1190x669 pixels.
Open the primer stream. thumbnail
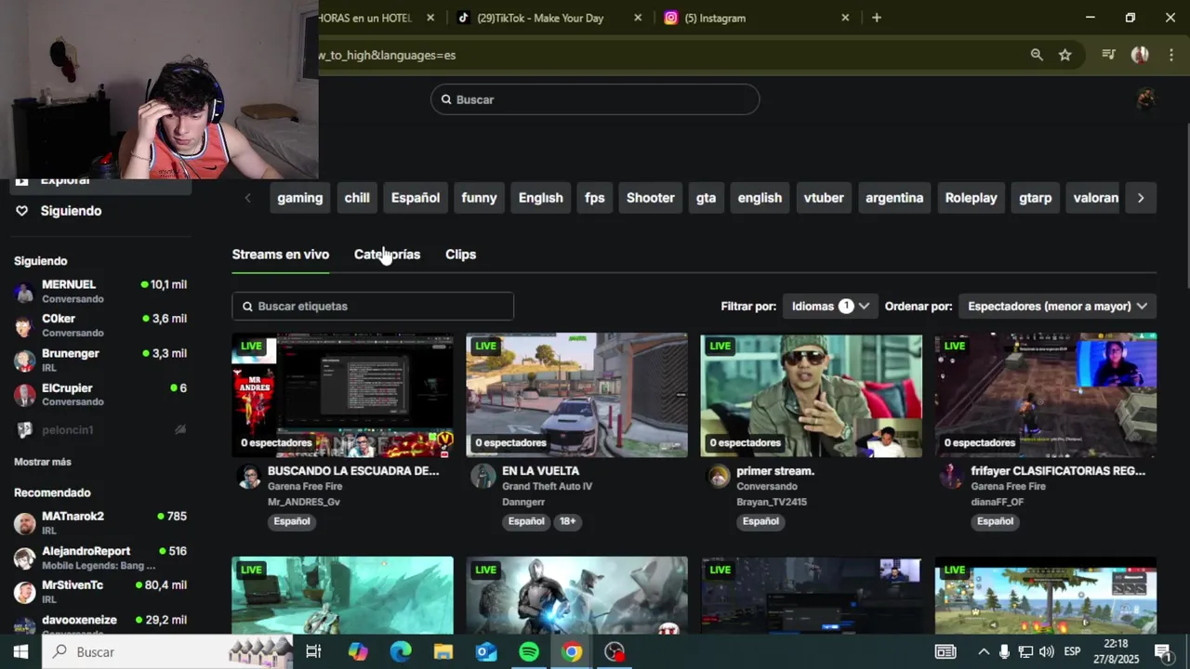(x=812, y=396)
